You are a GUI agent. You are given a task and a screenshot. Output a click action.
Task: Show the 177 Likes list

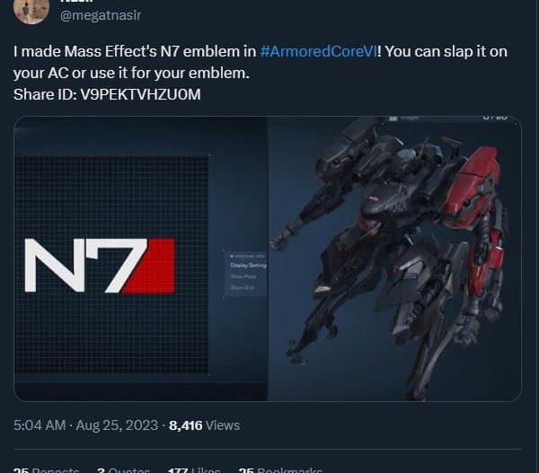click(194, 470)
